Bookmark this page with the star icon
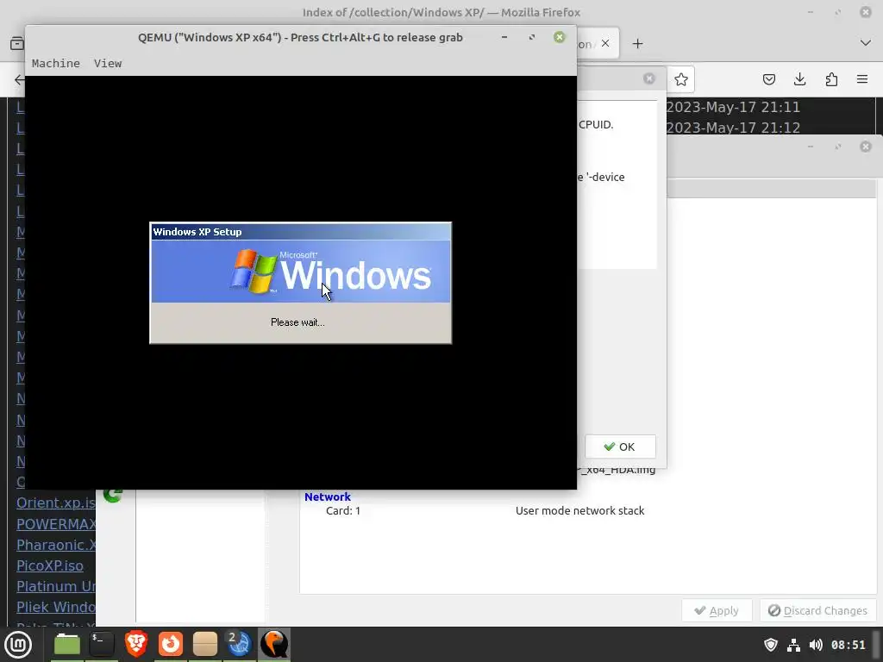The width and height of the screenshot is (883, 662). click(681, 79)
